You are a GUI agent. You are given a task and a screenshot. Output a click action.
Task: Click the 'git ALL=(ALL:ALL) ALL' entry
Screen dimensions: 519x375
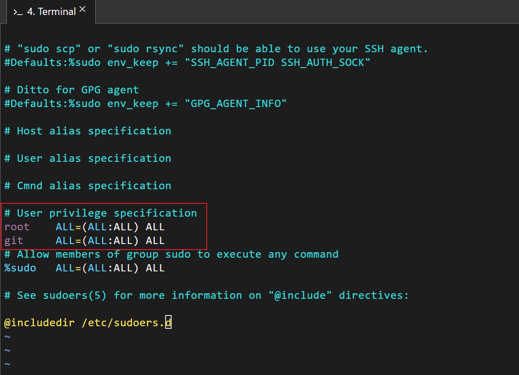pos(84,240)
